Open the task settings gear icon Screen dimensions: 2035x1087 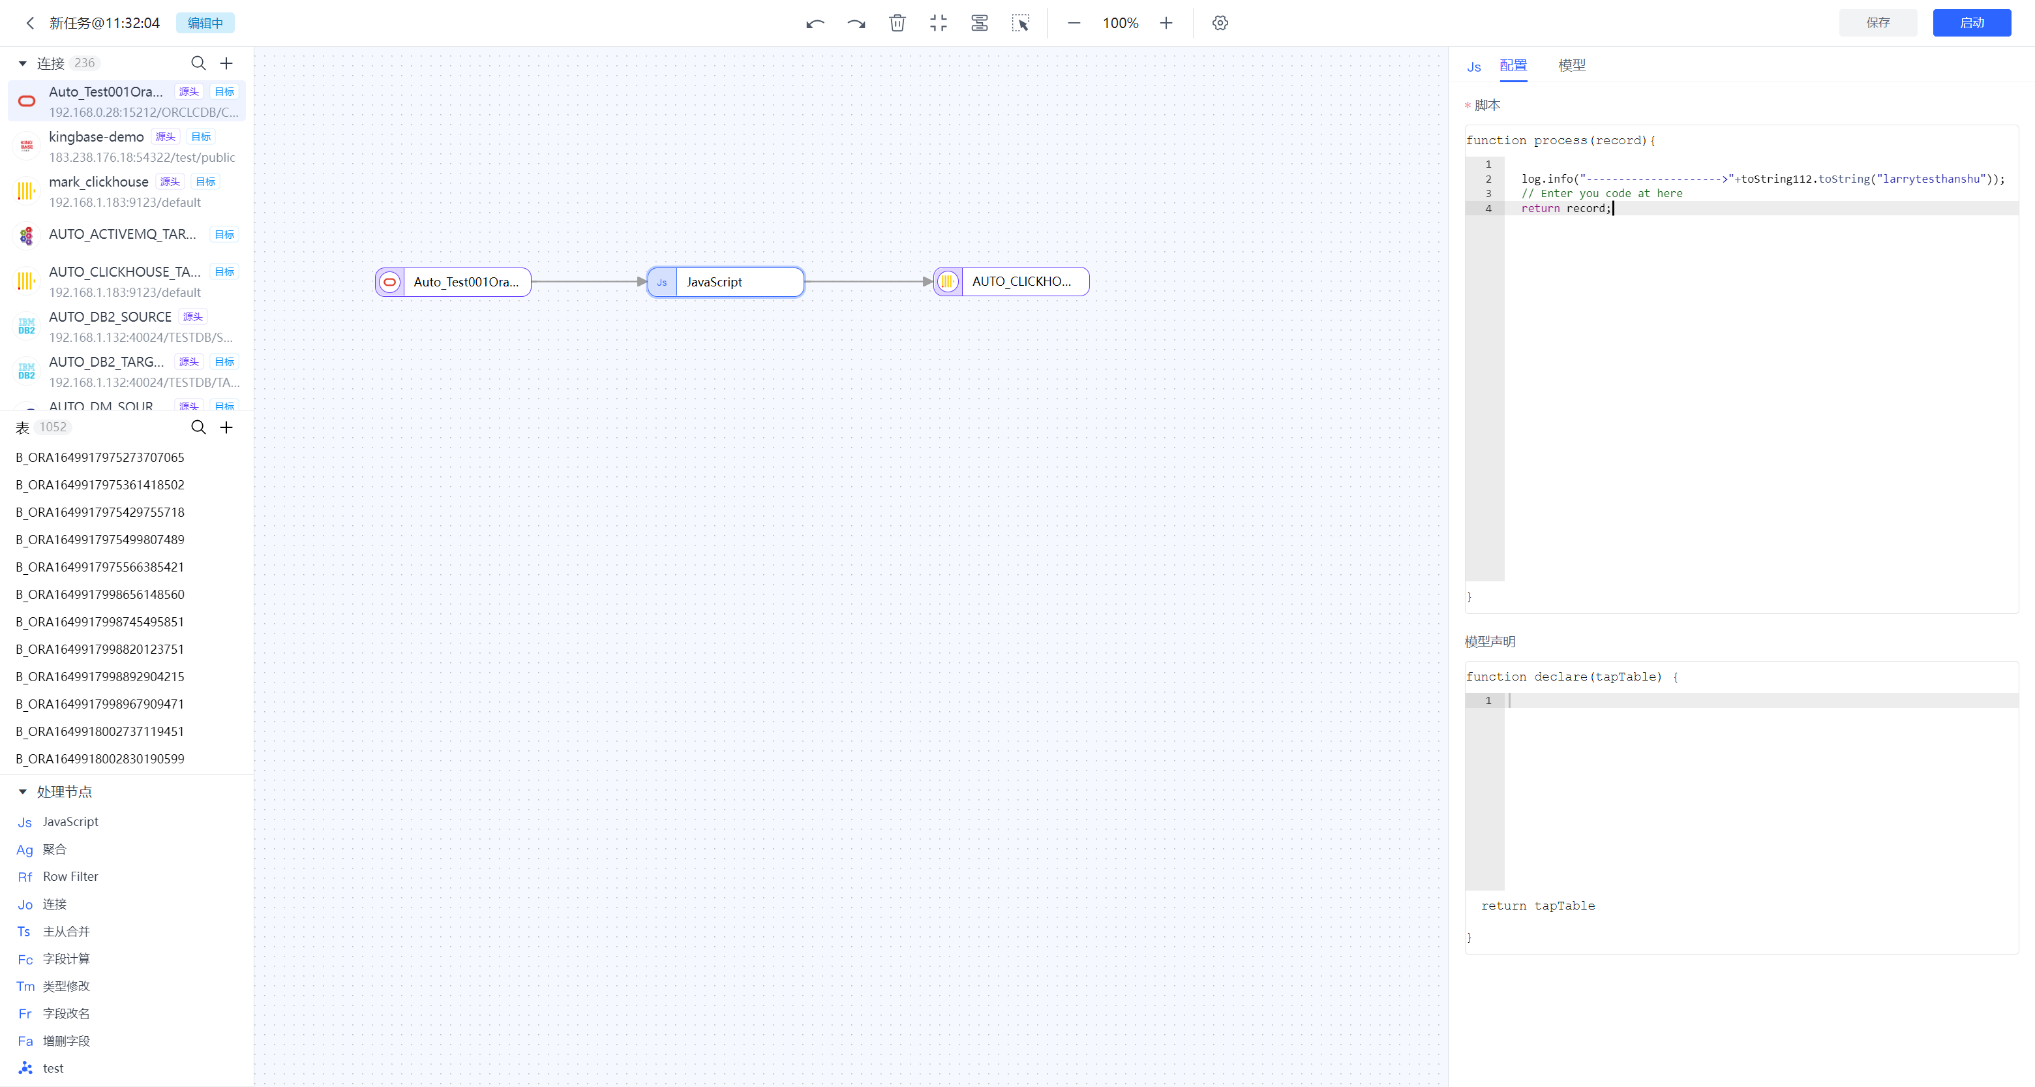[x=1220, y=23]
